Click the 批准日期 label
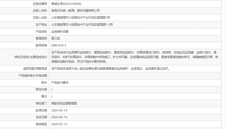The width and height of the screenshot is (227, 129). coord(41,110)
